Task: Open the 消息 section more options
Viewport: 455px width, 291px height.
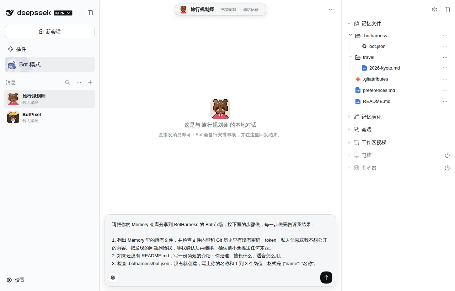Action: tap(79, 82)
